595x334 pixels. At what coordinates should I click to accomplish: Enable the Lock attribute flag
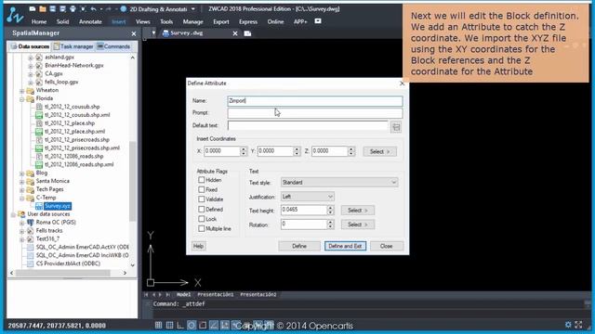pos(202,219)
